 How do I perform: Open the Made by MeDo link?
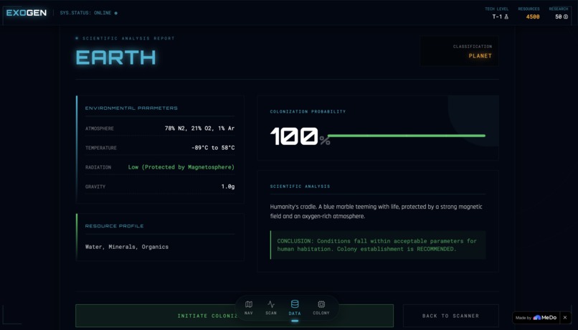pyautogui.click(x=536, y=318)
